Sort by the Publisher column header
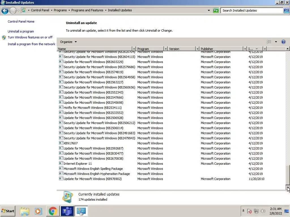This screenshot has width=290, height=217. pos(221,49)
